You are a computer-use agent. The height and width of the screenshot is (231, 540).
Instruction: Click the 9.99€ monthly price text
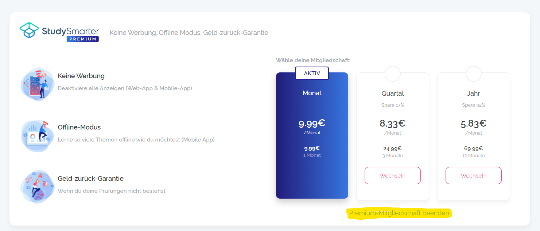point(312,123)
